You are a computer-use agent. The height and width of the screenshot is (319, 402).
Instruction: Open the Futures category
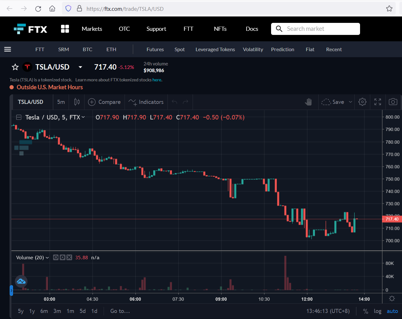(155, 50)
